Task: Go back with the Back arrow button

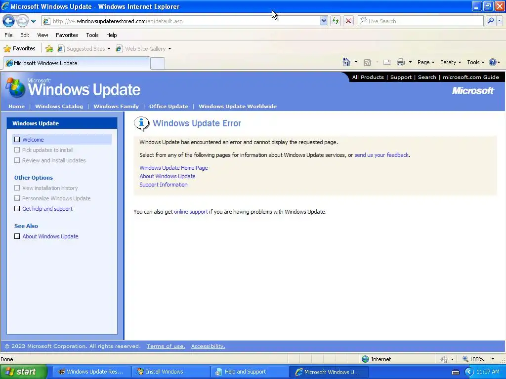Action: click(9, 21)
